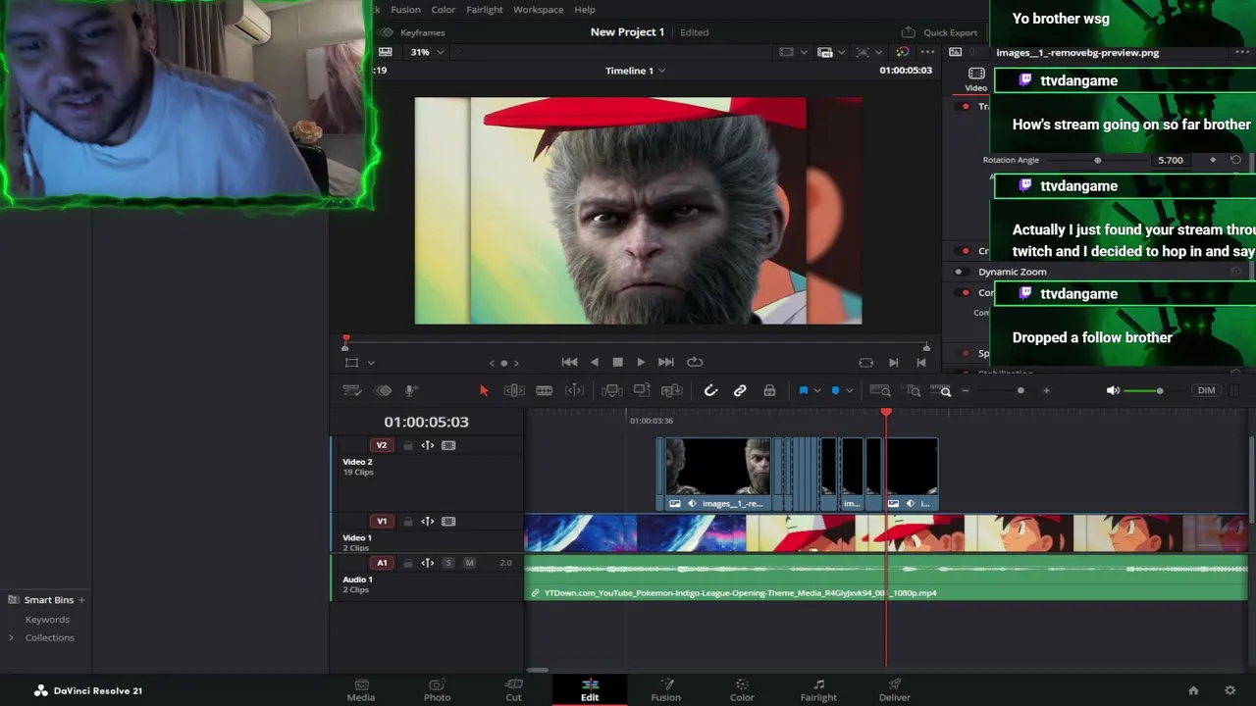This screenshot has width=1256, height=706.
Task: Switch to the Color page
Action: click(742, 690)
